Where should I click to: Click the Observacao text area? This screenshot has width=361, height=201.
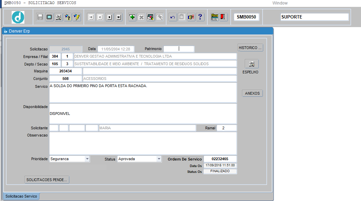(x=143, y=143)
